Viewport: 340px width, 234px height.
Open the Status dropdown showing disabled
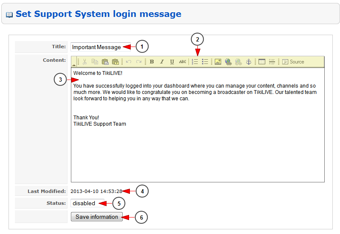click(x=87, y=204)
